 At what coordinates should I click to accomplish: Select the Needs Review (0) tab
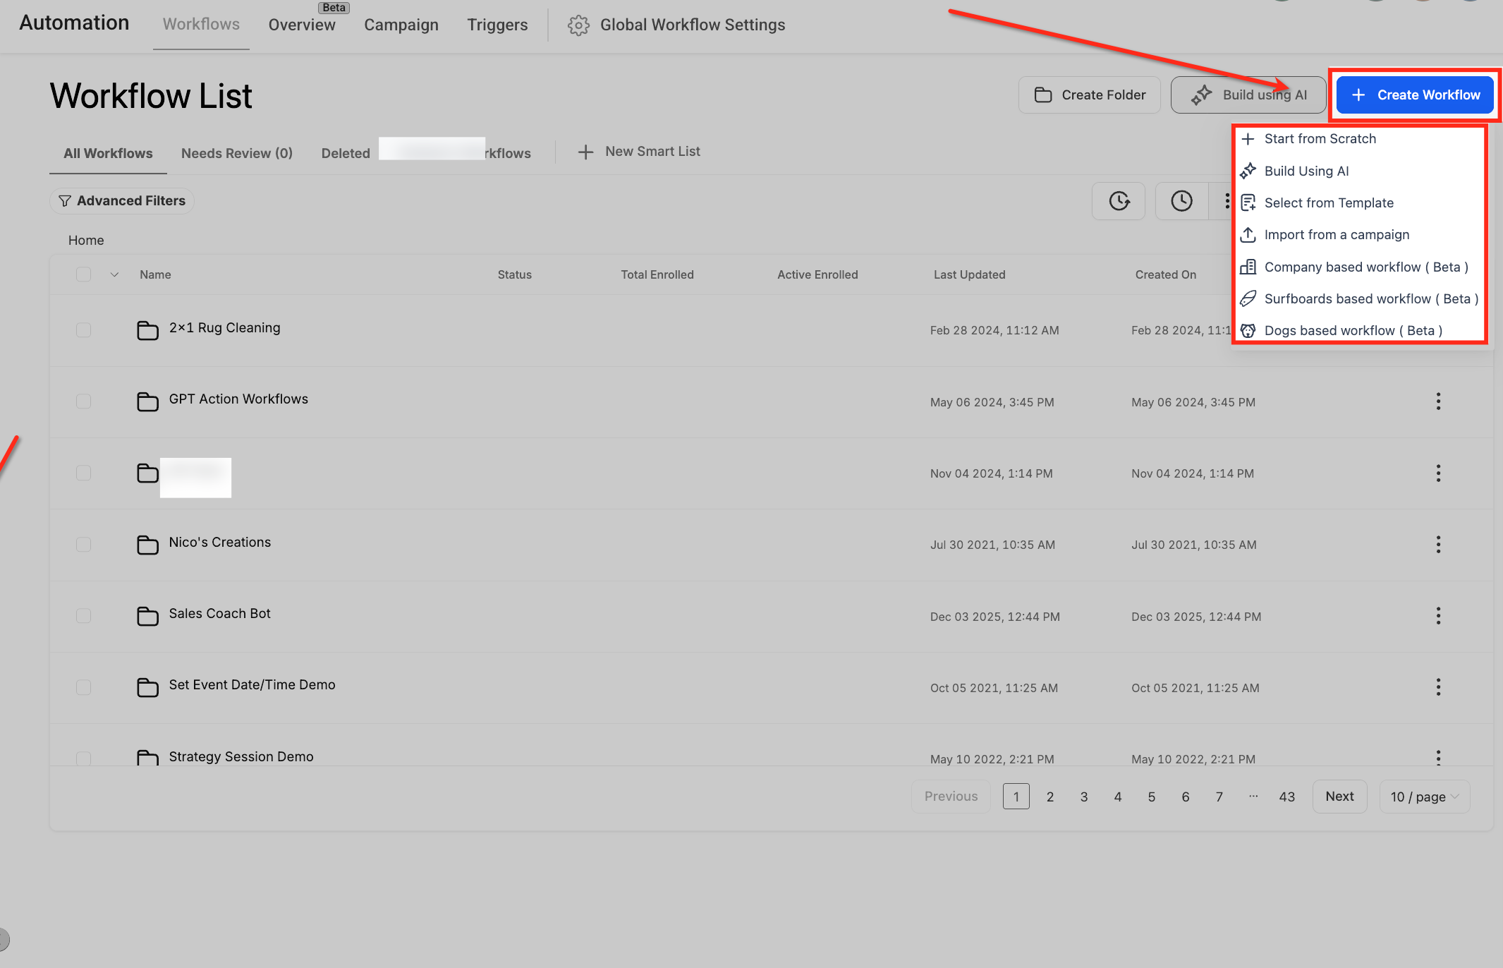tap(237, 153)
